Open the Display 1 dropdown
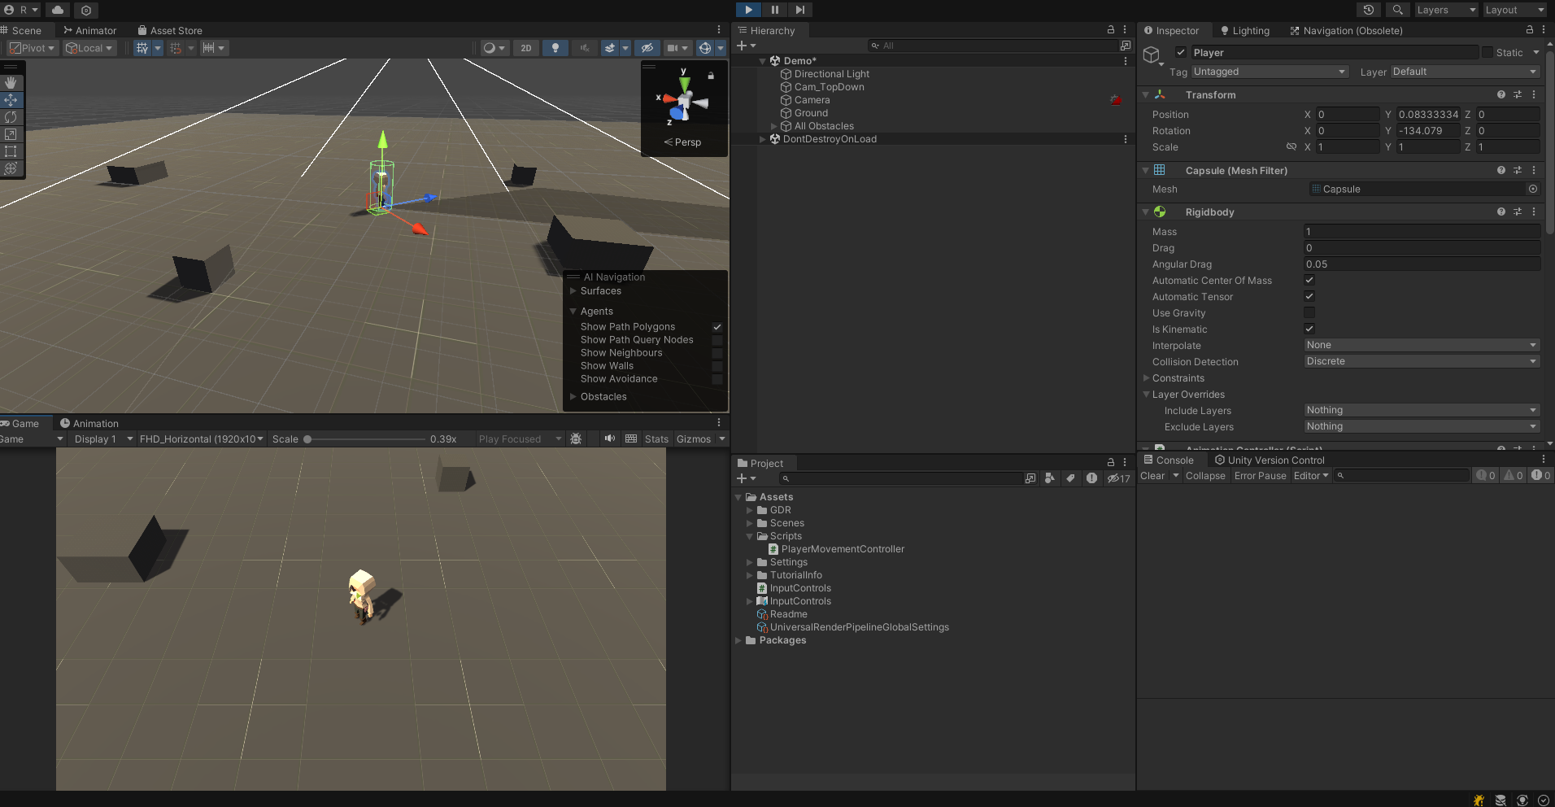Viewport: 1555px width, 807px height. point(103,439)
